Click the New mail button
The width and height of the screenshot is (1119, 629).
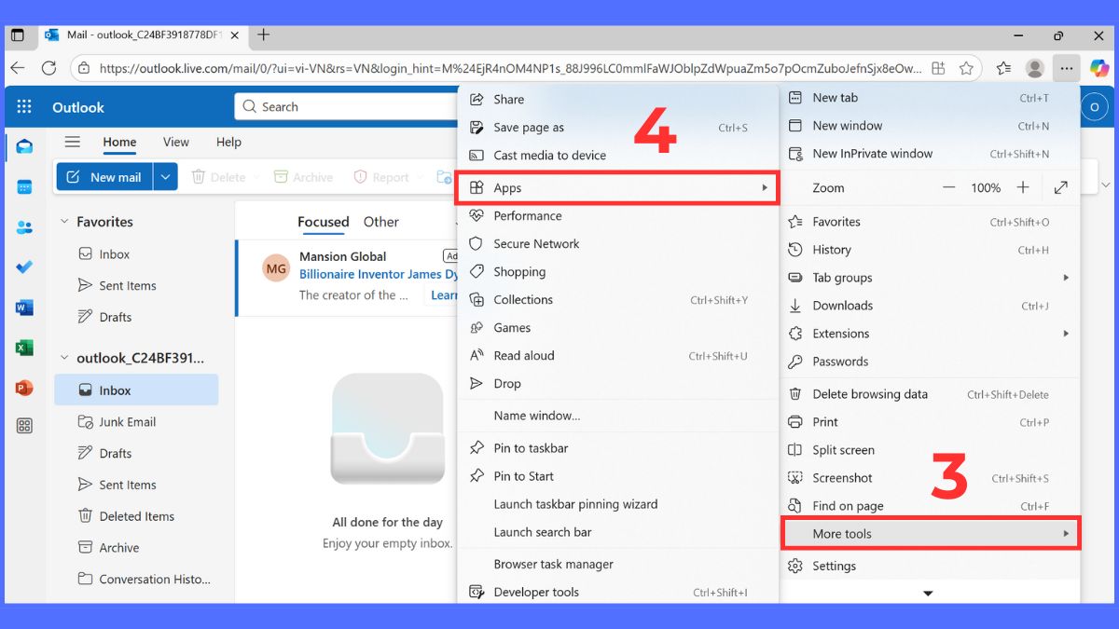(x=104, y=177)
